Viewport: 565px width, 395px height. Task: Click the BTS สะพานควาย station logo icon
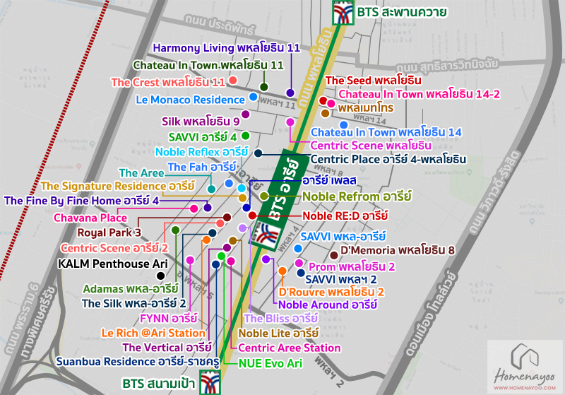(x=343, y=13)
